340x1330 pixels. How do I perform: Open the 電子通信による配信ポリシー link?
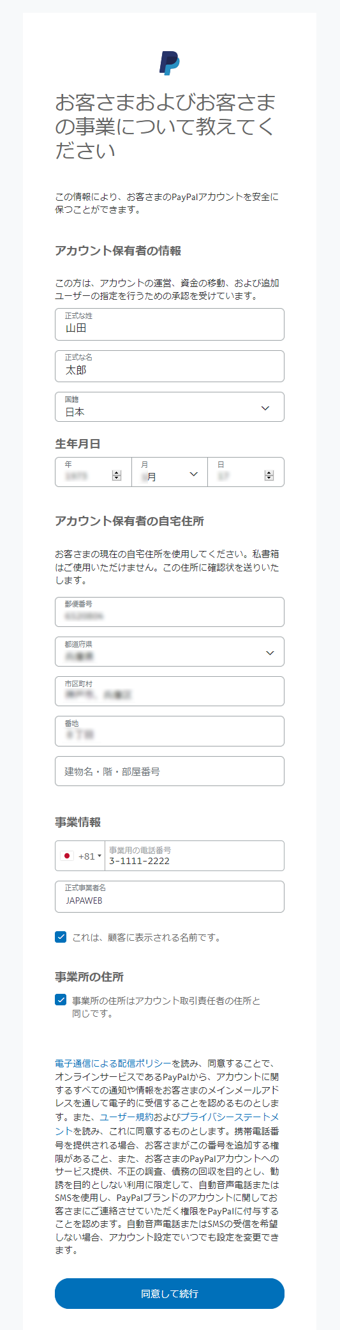tap(113, 1063)
